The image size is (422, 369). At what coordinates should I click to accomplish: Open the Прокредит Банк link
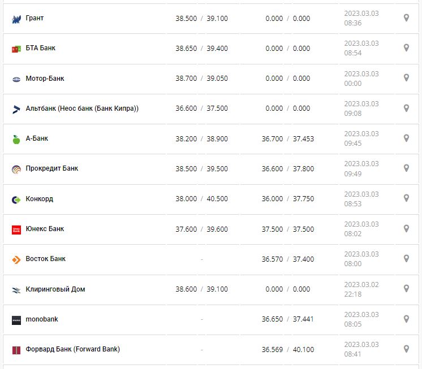52,168
